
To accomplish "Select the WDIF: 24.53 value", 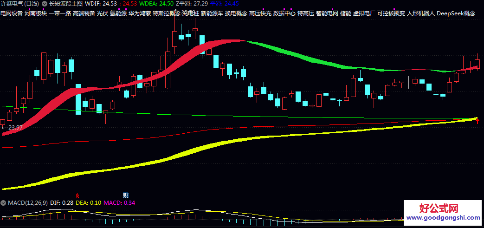I will pyautogui.click(x=101, y=4).
